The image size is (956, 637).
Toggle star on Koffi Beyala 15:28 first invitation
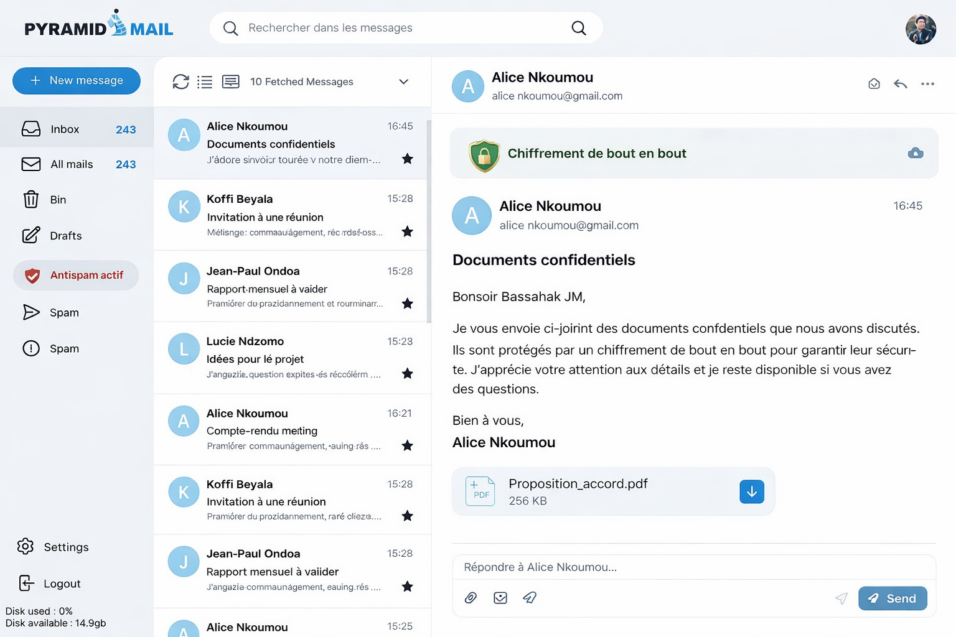[408, 231]
